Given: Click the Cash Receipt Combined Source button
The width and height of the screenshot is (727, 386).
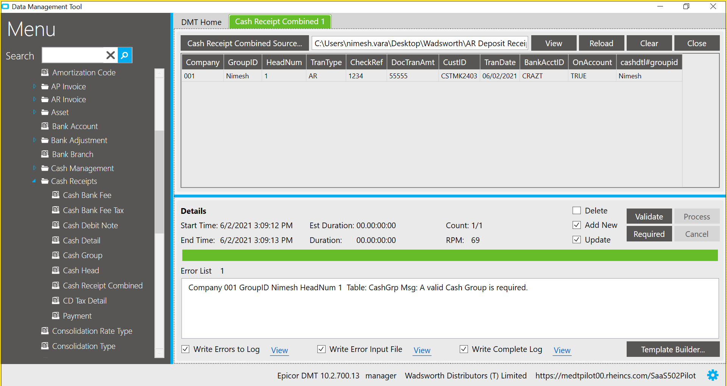Looking at the screenshot, I should pos(245,43).
